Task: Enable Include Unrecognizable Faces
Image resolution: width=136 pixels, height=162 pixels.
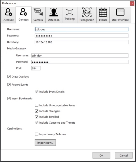Action: (36, 105)
